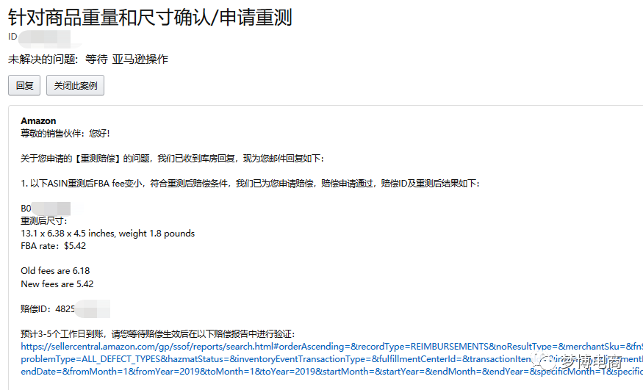Select the Amazon sender name
This screenshot has height=390, width=643.
[38, 121]
